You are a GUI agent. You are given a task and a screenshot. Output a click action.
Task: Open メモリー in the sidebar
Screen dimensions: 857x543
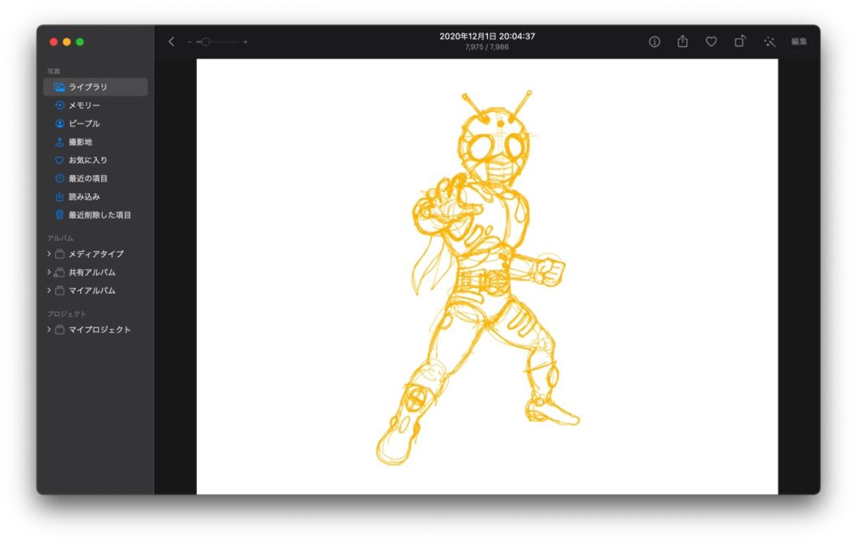[x=95, y=105]
